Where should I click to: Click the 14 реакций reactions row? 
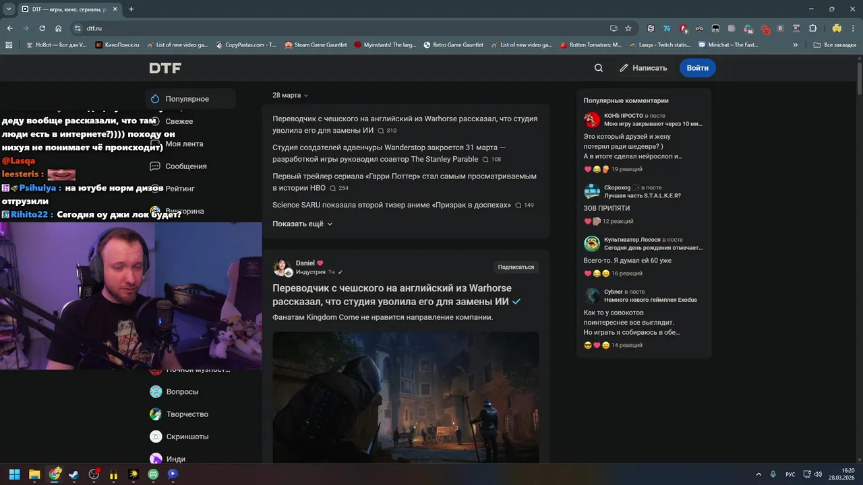pyautogui.click(x=613, y=346)
